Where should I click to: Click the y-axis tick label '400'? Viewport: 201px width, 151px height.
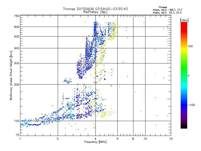[17, 48]
